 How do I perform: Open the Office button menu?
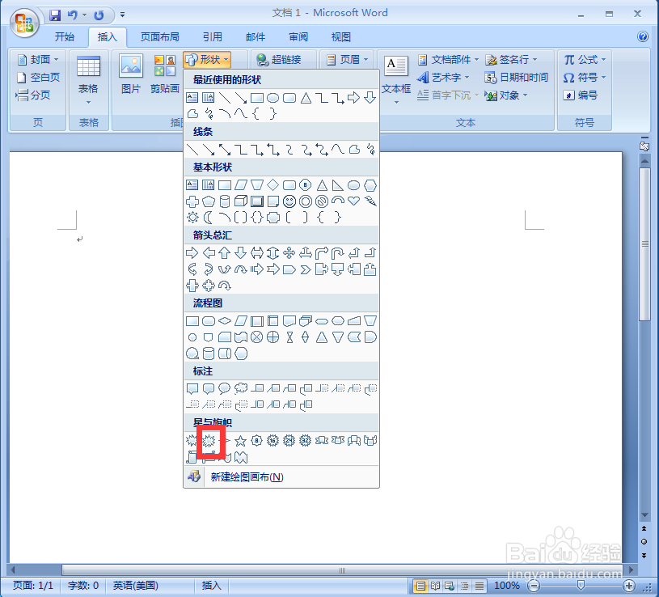(x=24, y=23)
